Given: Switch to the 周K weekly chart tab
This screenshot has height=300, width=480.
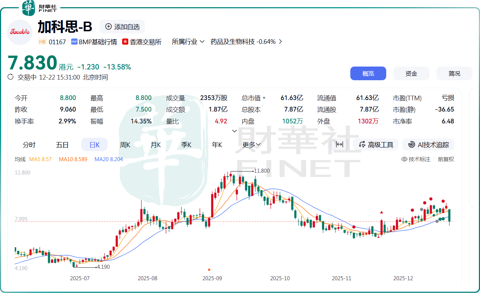Looking at the screenshot, I should pos(124,144).
